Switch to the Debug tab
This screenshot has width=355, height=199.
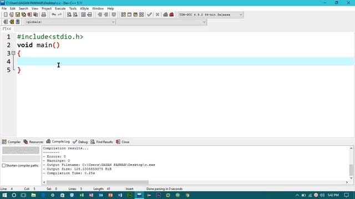(80, 142)
